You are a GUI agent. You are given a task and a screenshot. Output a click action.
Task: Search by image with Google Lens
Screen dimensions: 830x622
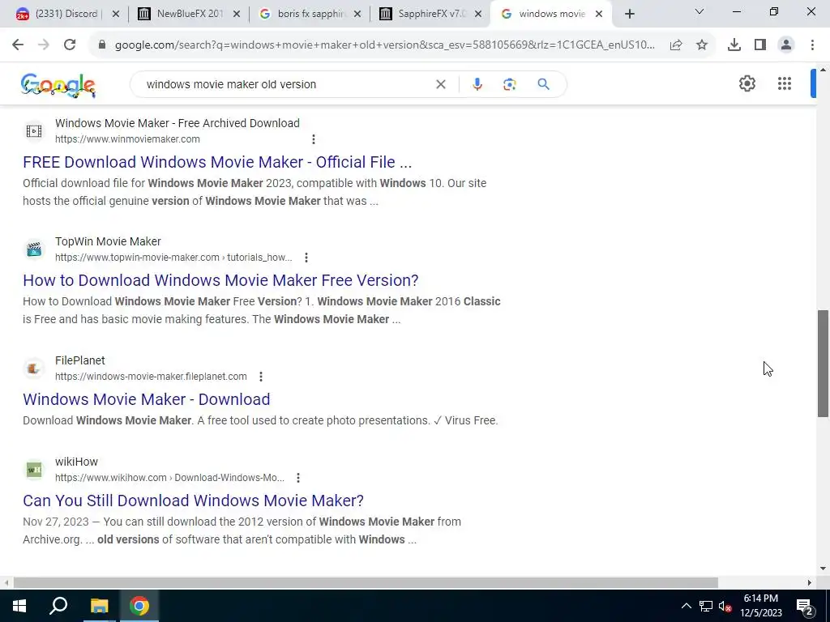(509, 84)
